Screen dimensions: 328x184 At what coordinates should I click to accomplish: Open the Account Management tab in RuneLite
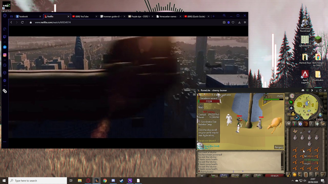300,175
